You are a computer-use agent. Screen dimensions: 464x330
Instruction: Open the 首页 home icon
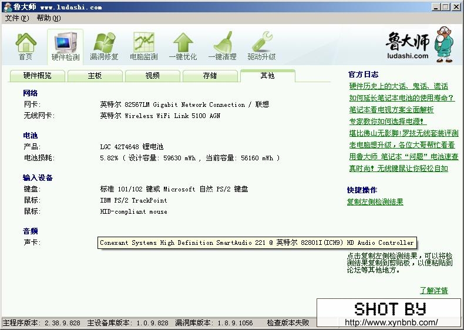pos(26,46)
